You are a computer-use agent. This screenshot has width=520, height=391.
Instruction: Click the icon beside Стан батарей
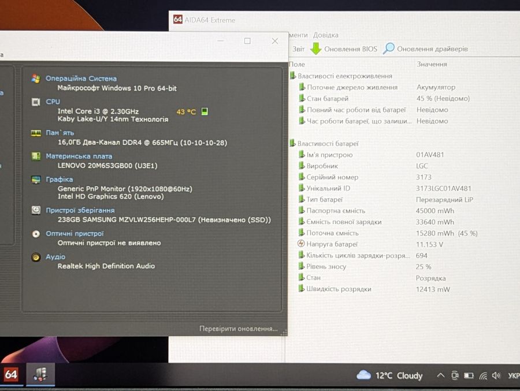pyautogui.click(x=302, y=98)
